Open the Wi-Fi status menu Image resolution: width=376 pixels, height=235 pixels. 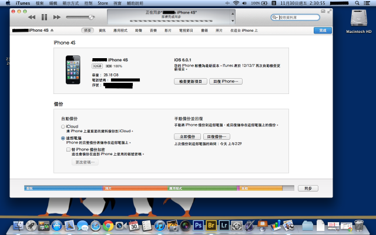(x=236, y=3)
